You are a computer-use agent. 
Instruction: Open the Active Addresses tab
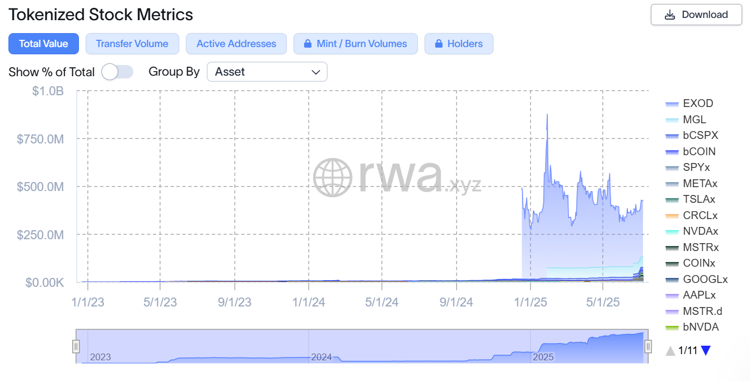click(x=236, y=44)
